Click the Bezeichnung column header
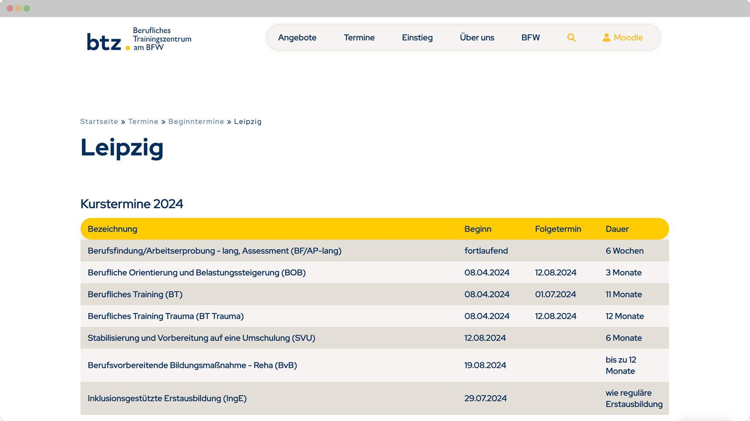Image resolution: width=750 pixels, height=421 pixels. [x=112, y=229]
